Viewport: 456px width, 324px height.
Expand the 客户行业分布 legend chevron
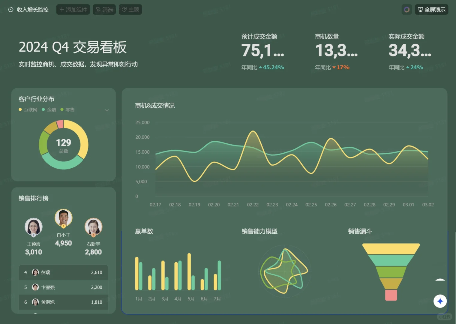106,110
